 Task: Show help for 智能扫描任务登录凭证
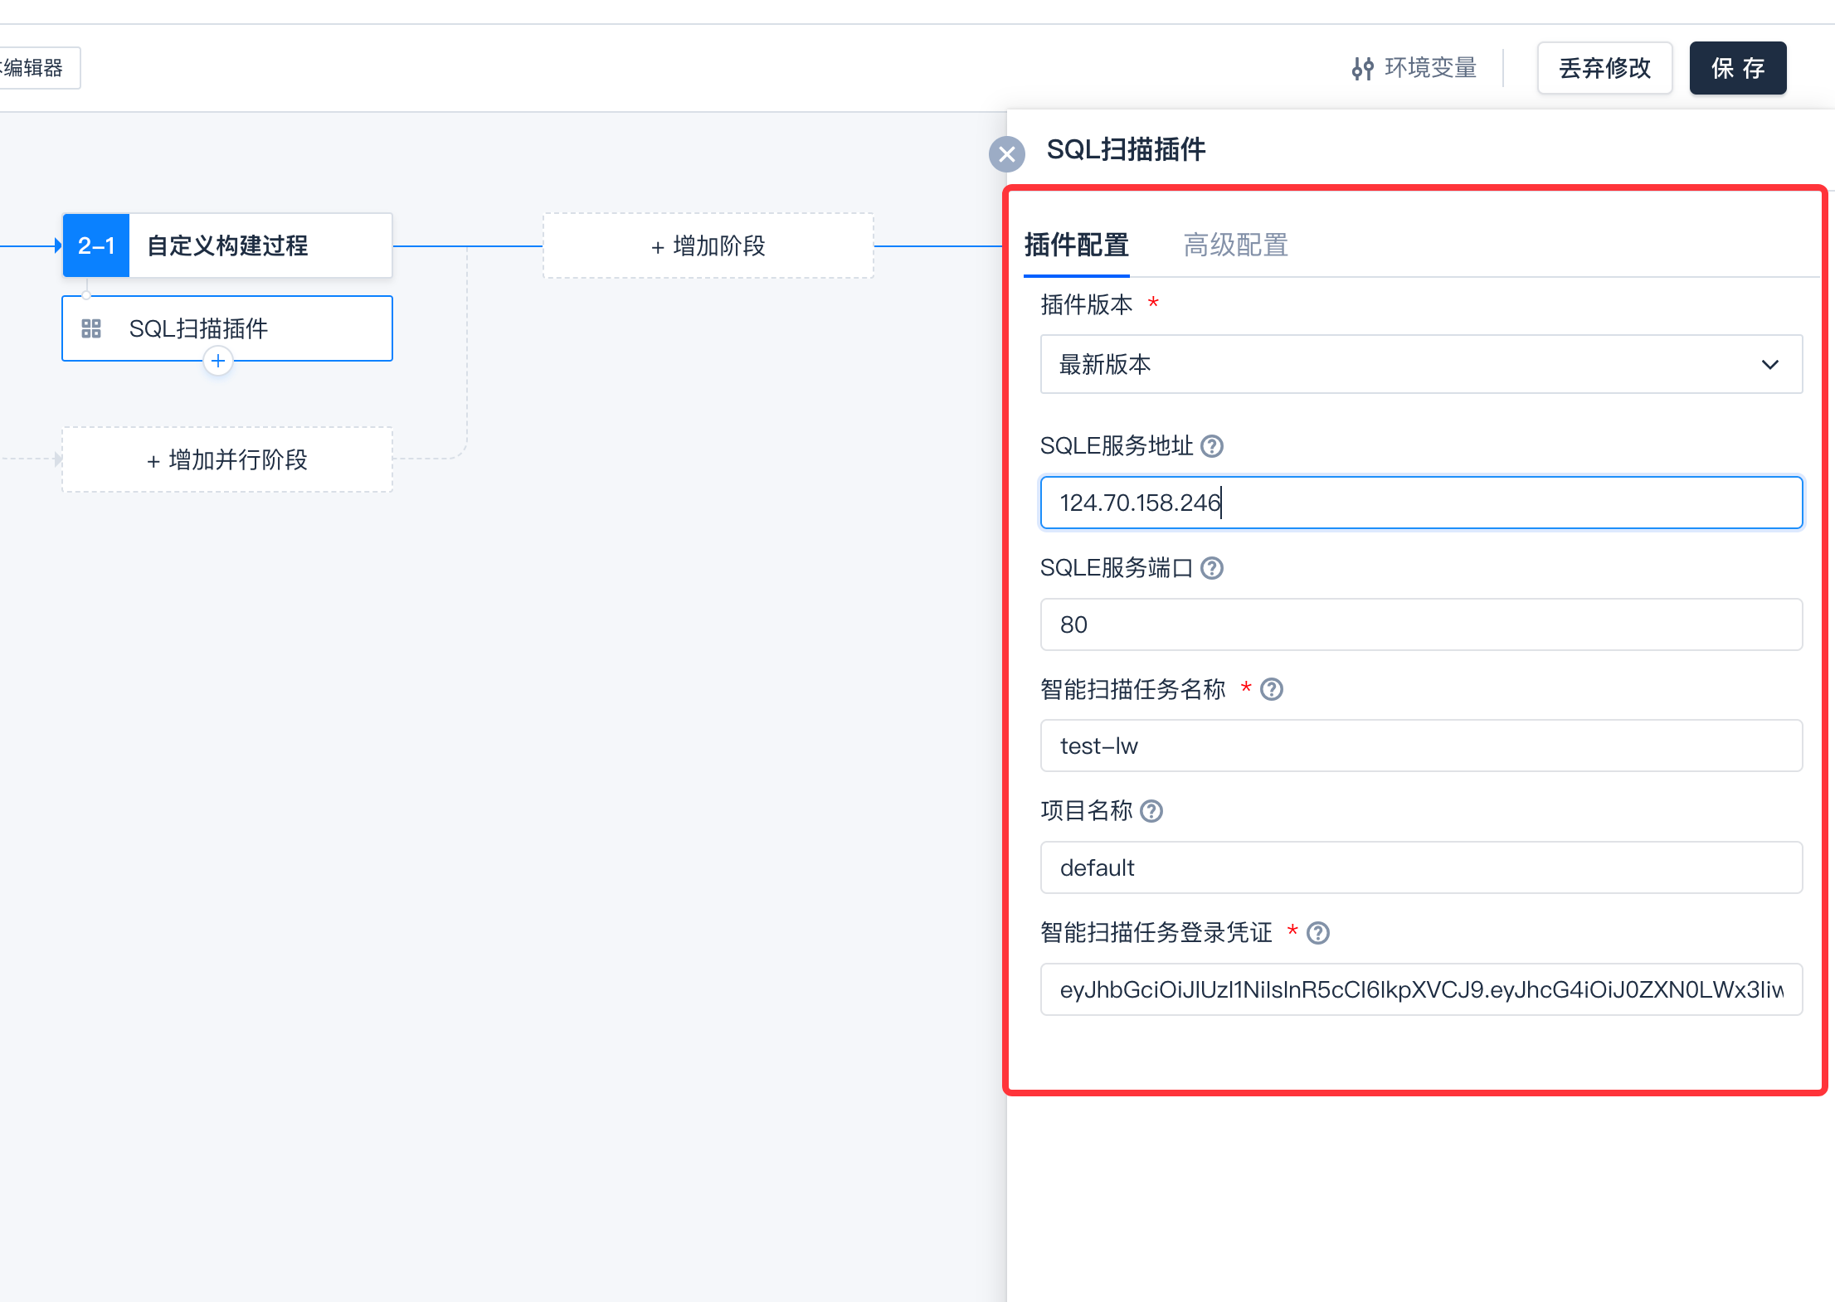(1318, 933)
